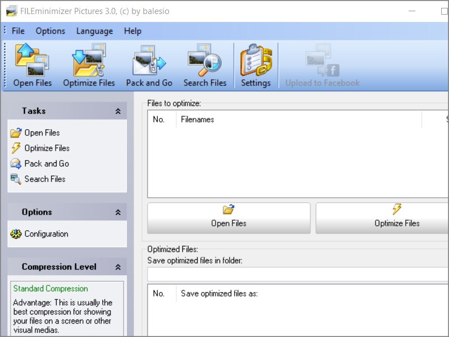
Task: Open Search Files from the toolbar
Action: (x=205, y=65)
